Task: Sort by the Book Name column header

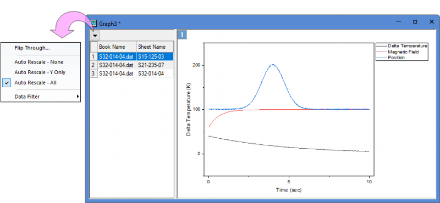Action: [117, 47]
